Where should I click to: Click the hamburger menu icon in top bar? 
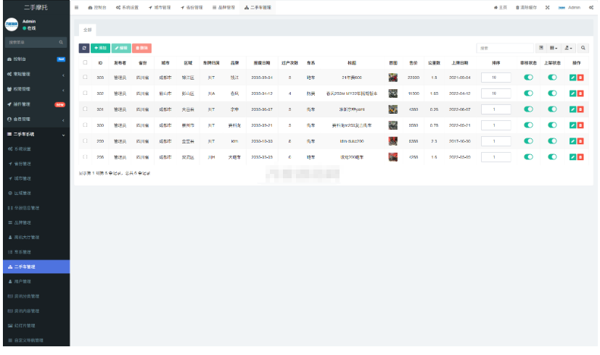tap(78, 7)
